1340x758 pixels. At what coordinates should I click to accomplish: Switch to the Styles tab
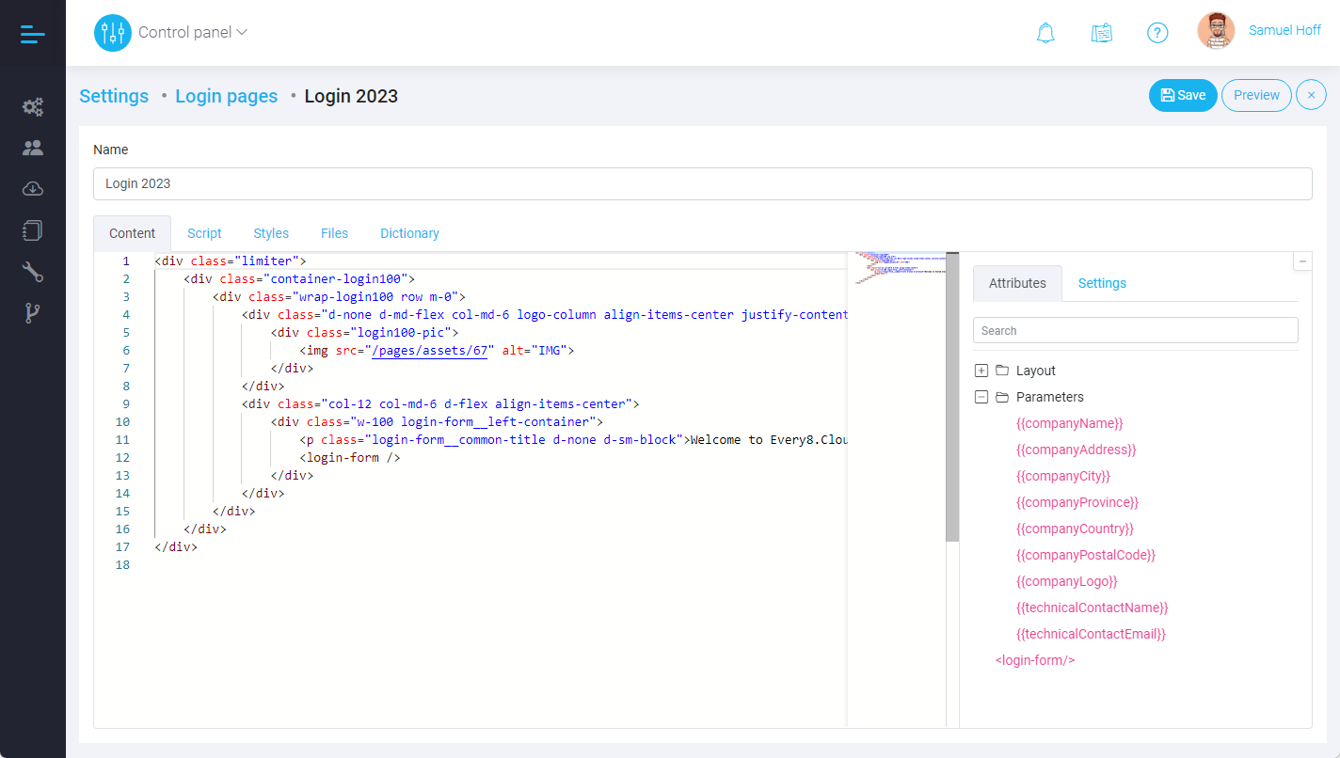[x=271, y=233]
